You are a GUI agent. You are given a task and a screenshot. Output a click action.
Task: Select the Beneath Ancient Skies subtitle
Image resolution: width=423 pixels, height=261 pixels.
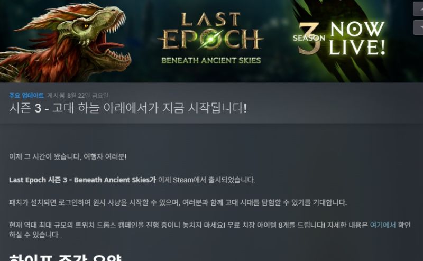click(211, 60)
